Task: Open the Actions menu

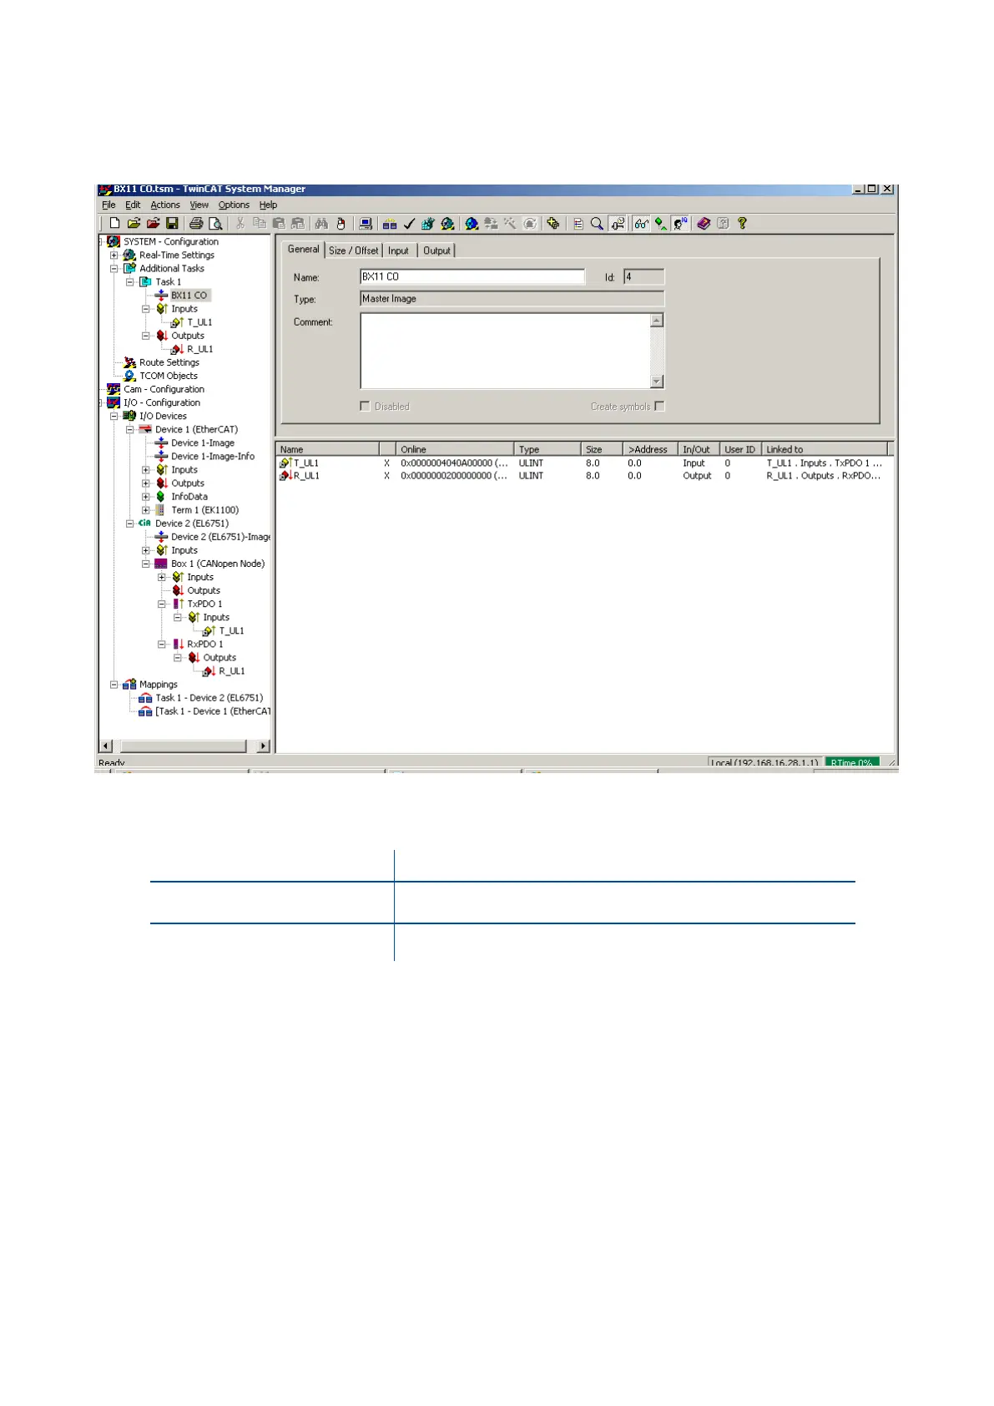Action: (164, 205)
